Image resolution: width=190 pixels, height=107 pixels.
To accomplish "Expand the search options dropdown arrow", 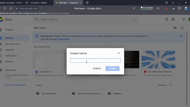I will pyautogui.click(x=134, y=19).
